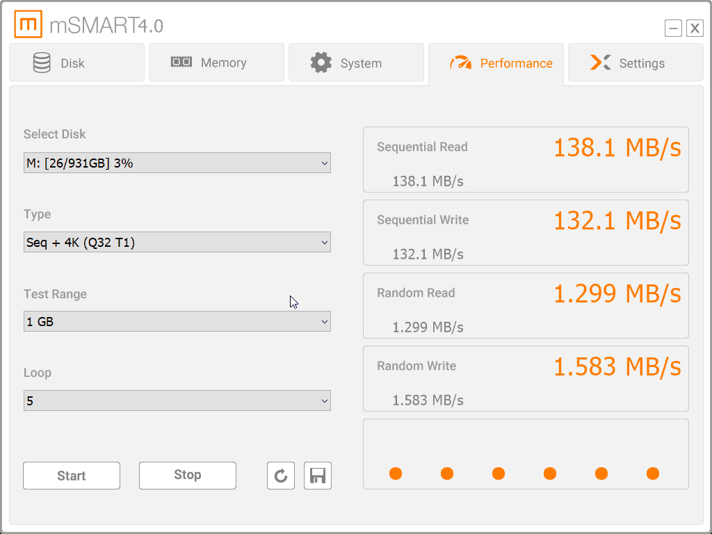
Task: Click the large 132.1 MB/s Sequential Write value
Action: tap(617, 221)
